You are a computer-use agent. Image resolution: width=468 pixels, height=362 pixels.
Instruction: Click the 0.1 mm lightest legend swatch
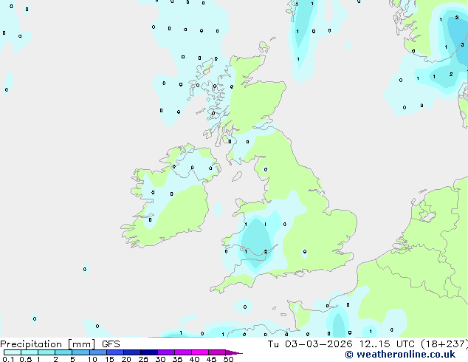click(13, 352)
